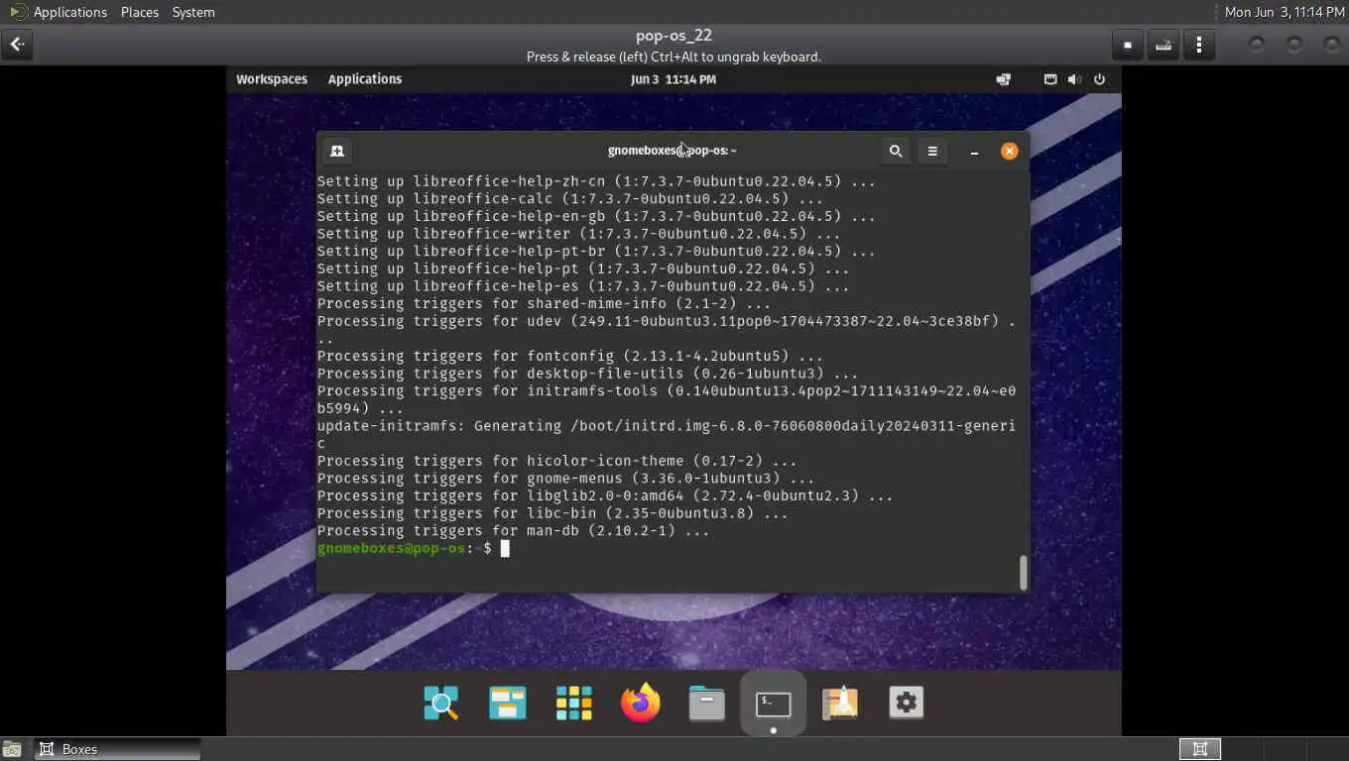
Task: Open the Boxes three-dot actions menu
Action: point(1199,45)
